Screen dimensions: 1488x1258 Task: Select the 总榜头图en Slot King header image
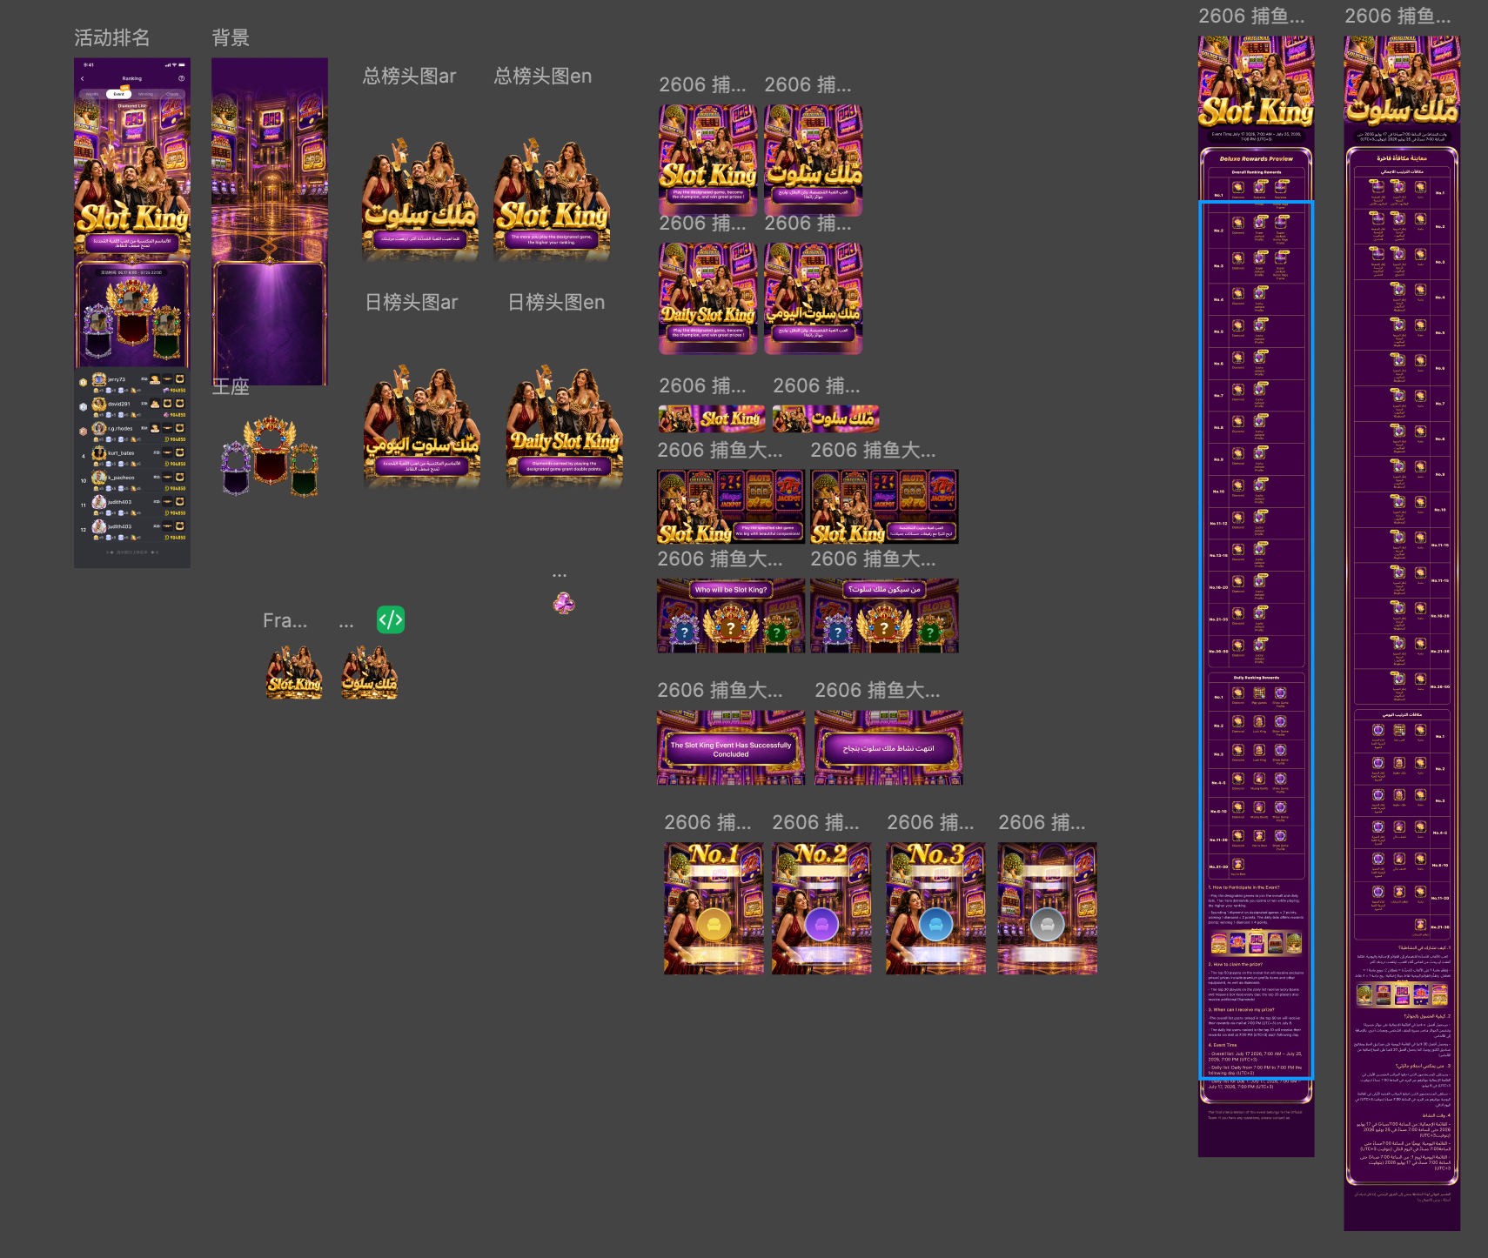[x=552, y=198]
